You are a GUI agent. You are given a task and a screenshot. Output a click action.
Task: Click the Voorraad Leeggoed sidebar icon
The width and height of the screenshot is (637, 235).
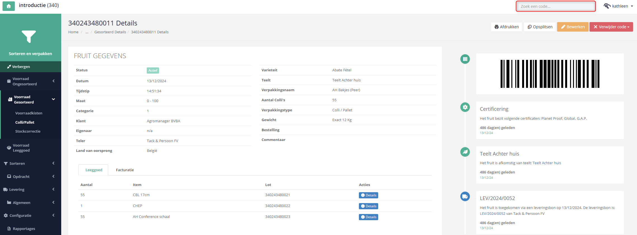9,148
